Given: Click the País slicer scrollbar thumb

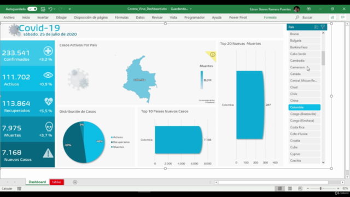Looking at the screenshot, I should [323, 58].
